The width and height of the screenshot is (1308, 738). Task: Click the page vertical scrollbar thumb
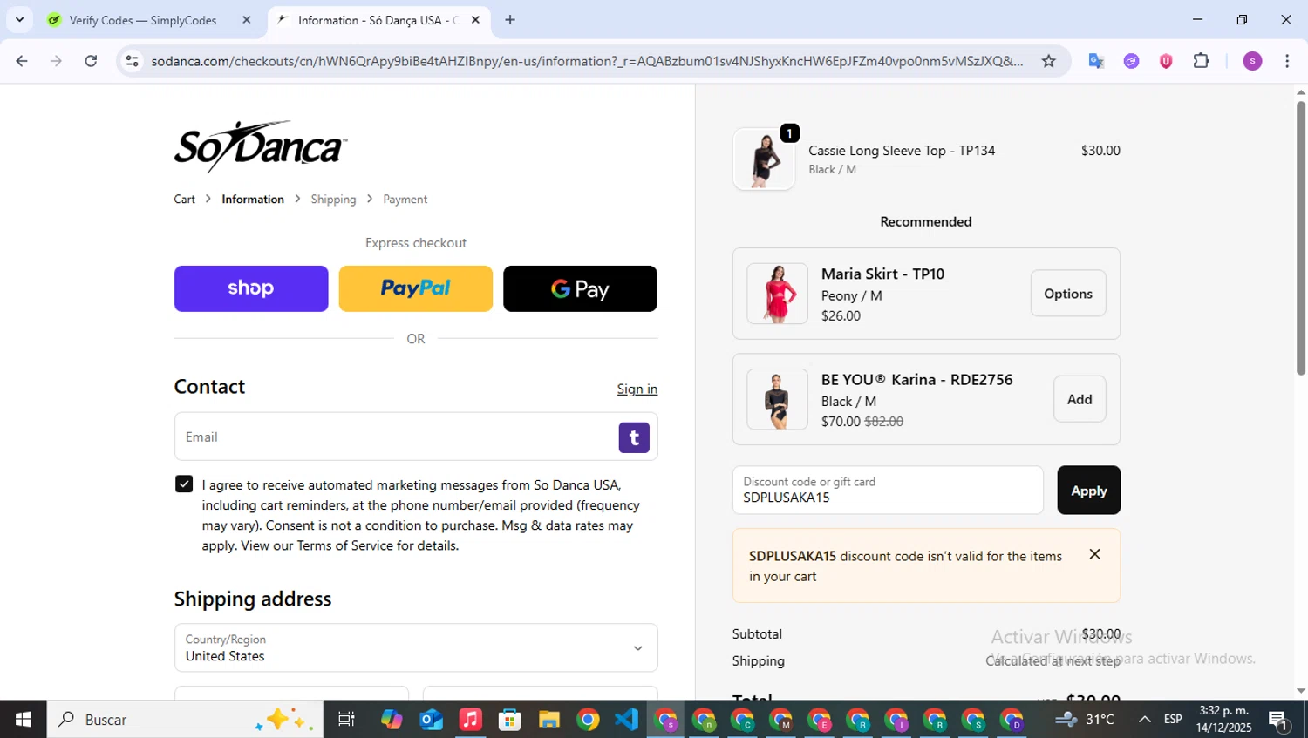[x=1301, y=238]
